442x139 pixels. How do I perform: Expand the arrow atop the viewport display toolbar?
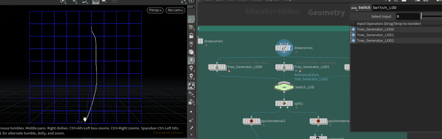(x=191, y=7)
